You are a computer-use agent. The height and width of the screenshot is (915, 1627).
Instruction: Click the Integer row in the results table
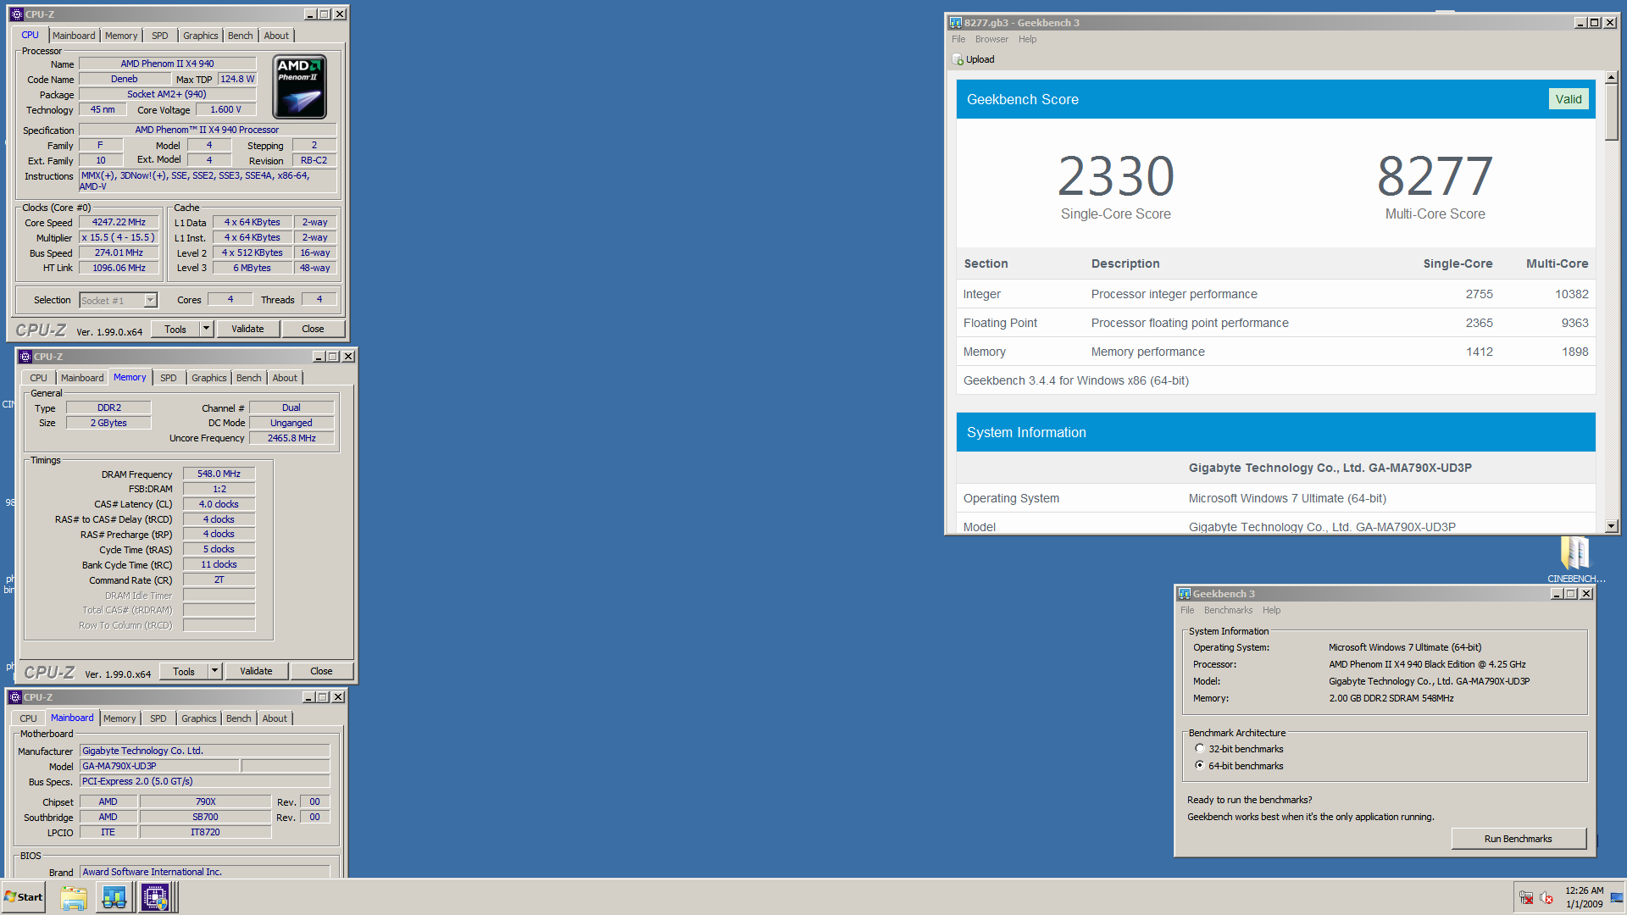[x=1275, y=294]
